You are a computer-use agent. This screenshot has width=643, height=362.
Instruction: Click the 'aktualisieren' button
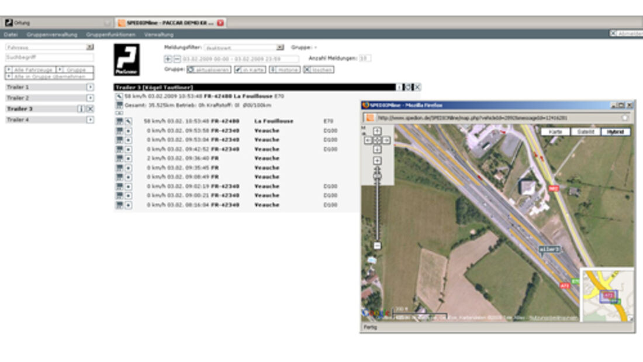click(x=209, y=70)
